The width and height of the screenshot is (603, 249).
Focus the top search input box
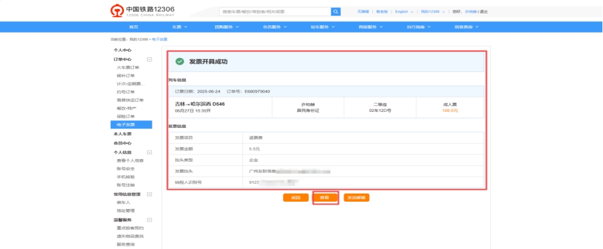point(275,12)
